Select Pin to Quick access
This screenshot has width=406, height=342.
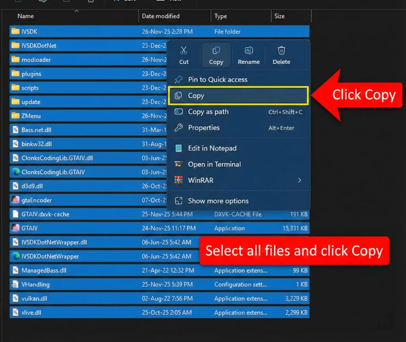pos(217,80)
